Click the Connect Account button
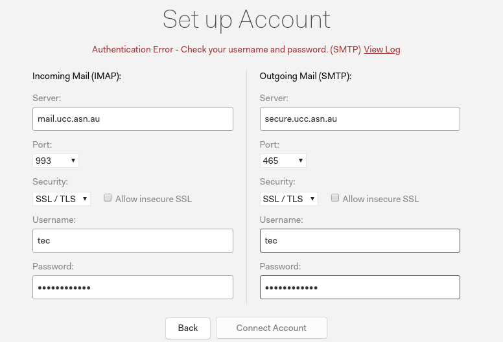Viewport: 503px width, 342px height. pos(272,328)
